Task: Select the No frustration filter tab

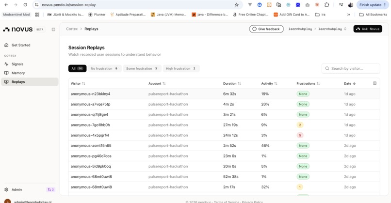Action: click(104, 68)
